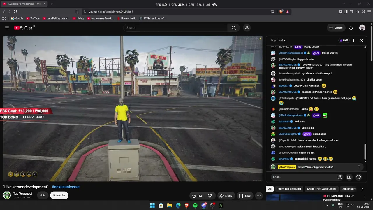Image resolution: width=373 pixels, height=210 pixels.
Task: Show hidden system tray icons
Action: point(327,205)
